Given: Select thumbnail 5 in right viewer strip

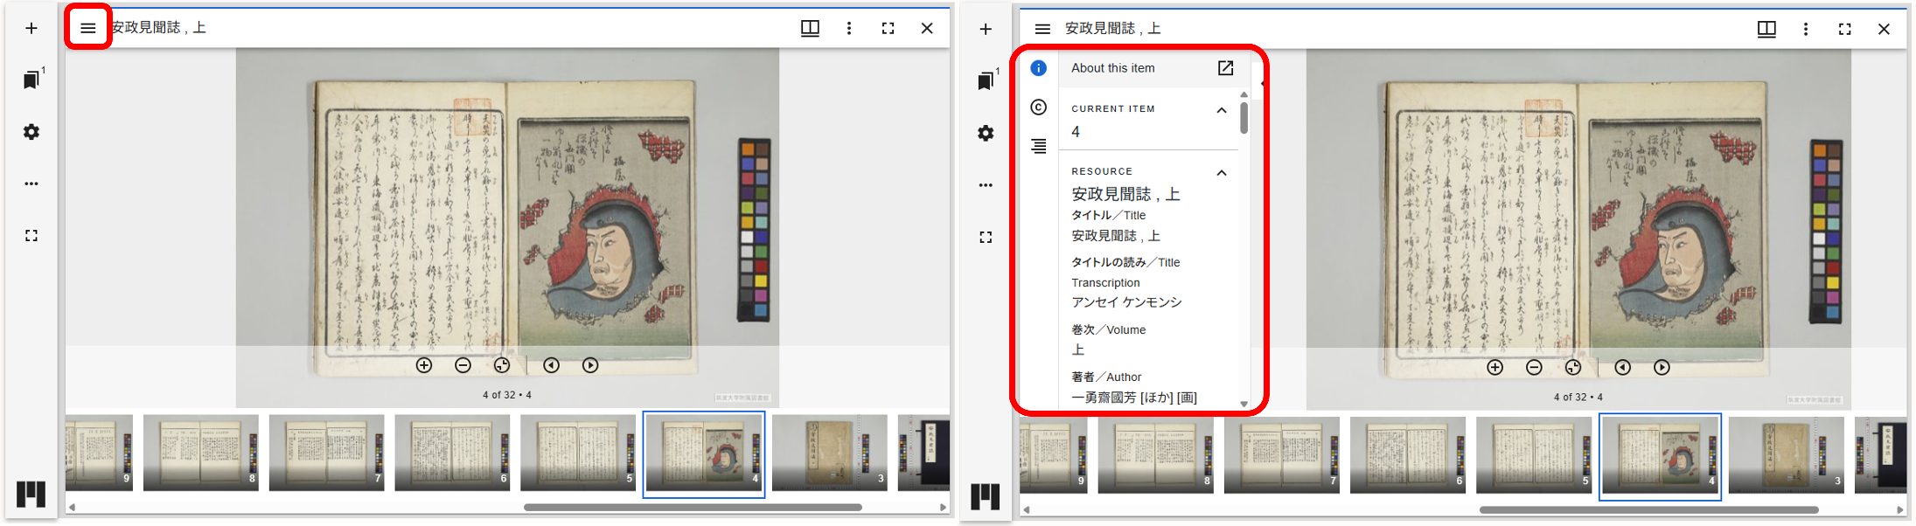Looking at the screenshot, I should click(x=1534, y=454).
